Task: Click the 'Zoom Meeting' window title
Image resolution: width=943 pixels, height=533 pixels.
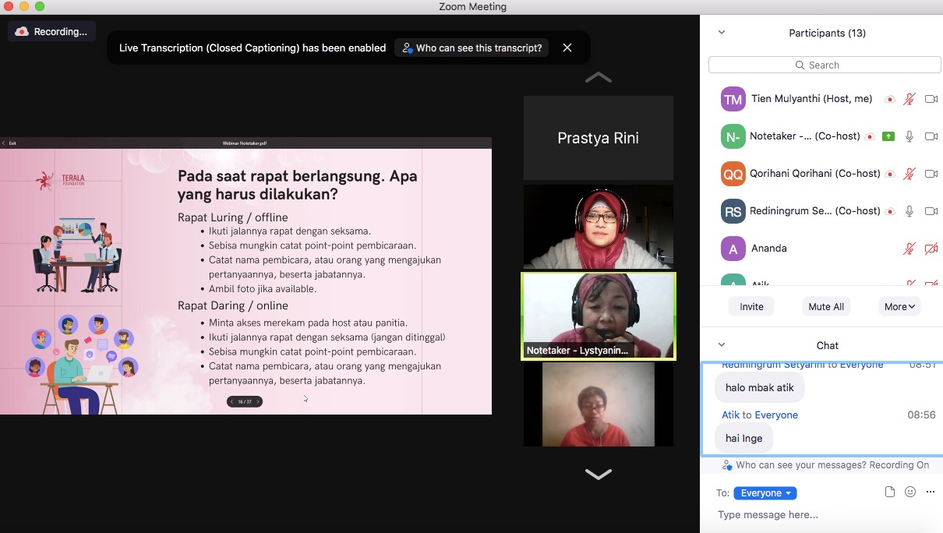Action: 472,7
